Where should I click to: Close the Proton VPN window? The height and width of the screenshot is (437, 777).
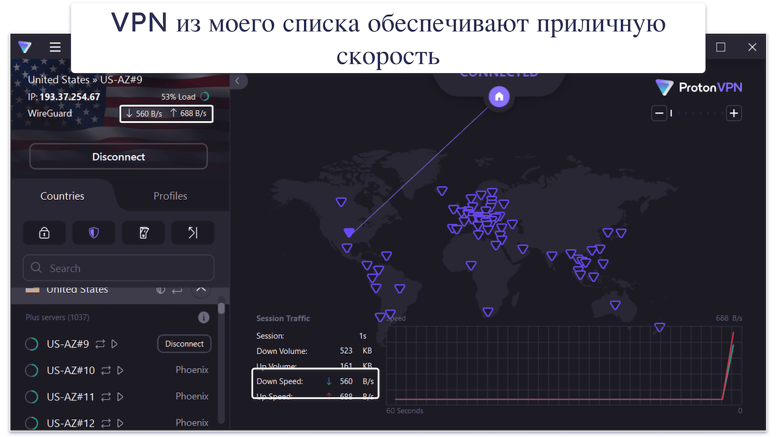(x=752, y=47)
